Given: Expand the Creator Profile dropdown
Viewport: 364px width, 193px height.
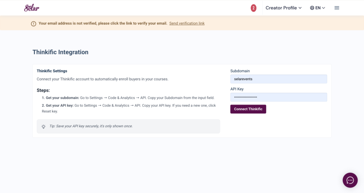Looking at the screenshot, I should coord(281,8).
